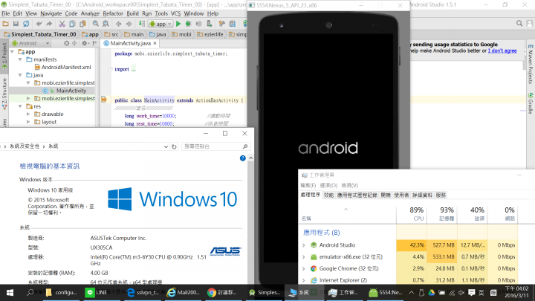
Task: Open the Build menu
Action: point(132,13)
